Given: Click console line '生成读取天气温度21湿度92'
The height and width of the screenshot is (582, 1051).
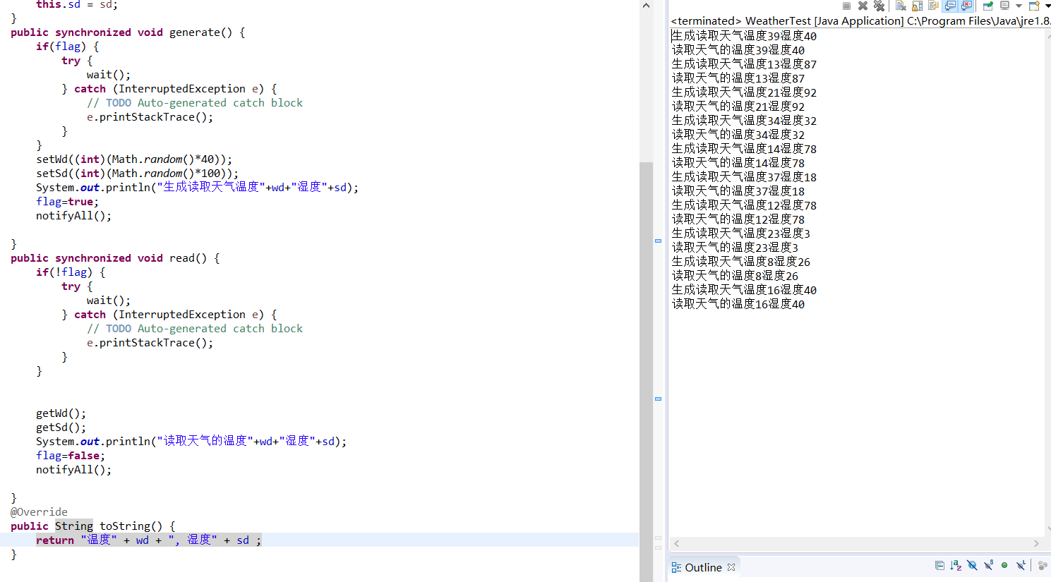Looking at the screenshot, I should pos(744,92).
